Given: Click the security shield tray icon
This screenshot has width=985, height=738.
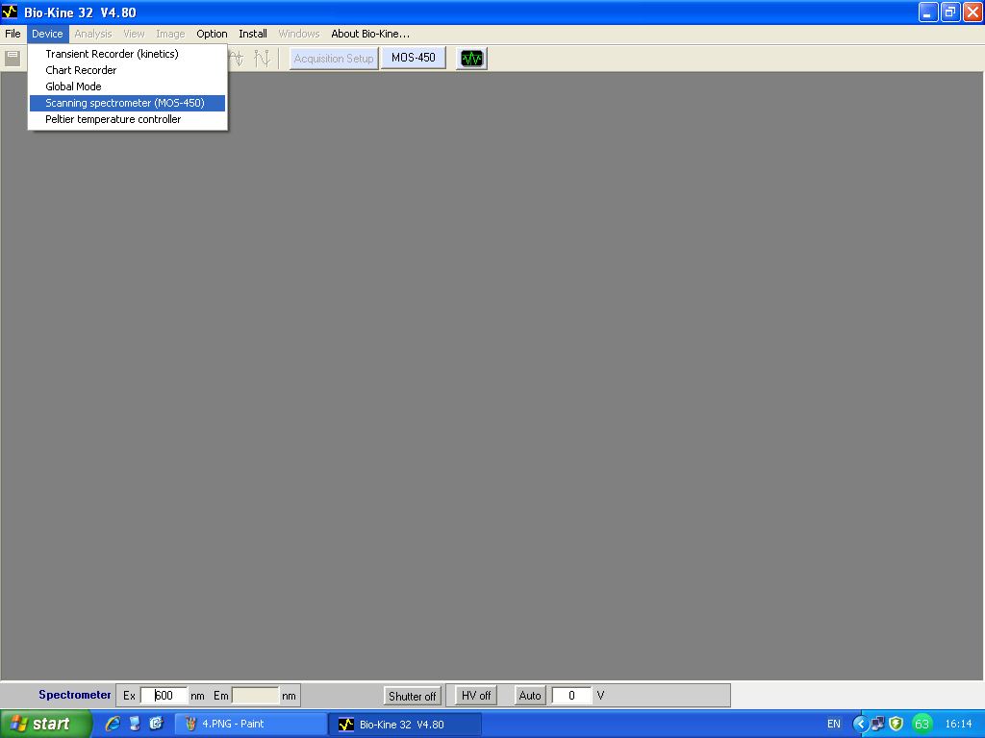Looking at the screenshot, I should tap(896, 724).
